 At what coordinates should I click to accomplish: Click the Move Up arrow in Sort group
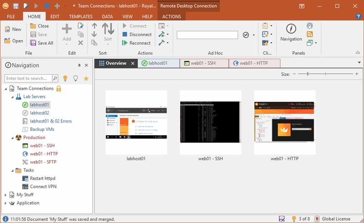tap(94, 26)
